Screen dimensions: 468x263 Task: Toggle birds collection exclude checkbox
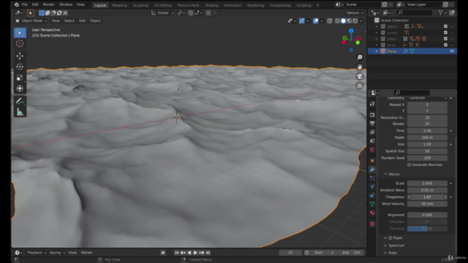(445, 45)
